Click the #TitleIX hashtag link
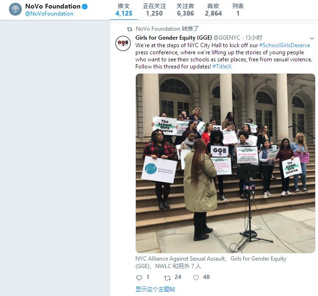318x296 pixels. pyautogui.click(x=222, y=67)
